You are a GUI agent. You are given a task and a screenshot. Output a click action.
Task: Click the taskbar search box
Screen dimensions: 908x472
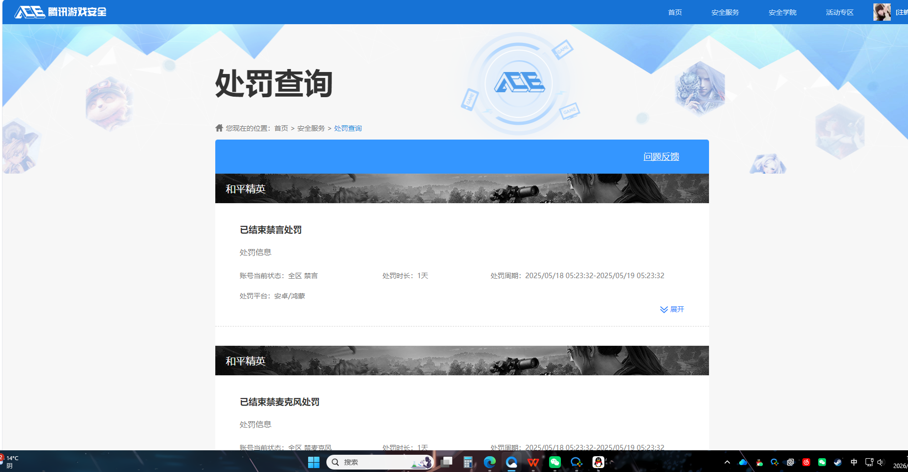click(380, 462)
